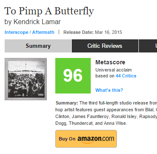The width and height of the screenshot is (157, 154).
Task: Open the 44 Critics link
Action: [x=126, y=76]
